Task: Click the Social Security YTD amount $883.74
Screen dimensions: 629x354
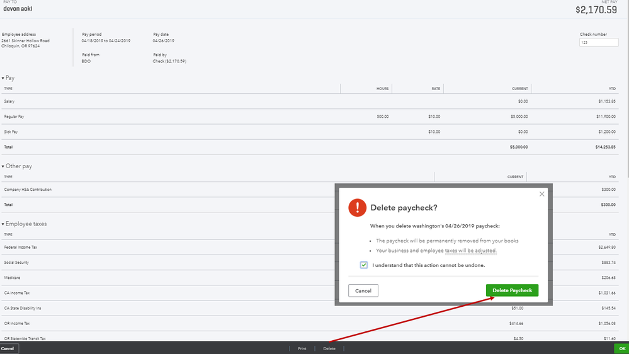Action: [609, 263]
